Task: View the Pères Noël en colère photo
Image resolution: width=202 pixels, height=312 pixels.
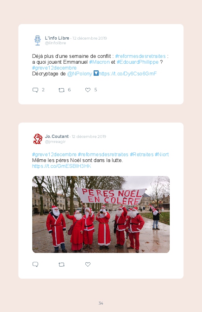Action: 101,214
